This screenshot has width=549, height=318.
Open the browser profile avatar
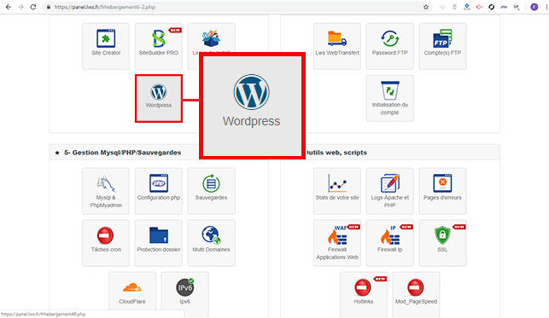[x=534, y=7]
